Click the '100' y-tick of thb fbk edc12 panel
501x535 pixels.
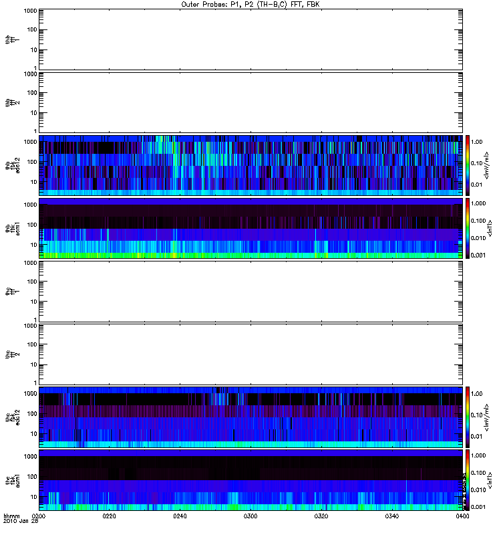(x=32, y=162)
